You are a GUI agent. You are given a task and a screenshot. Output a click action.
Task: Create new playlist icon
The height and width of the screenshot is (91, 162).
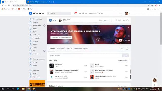pyautogui.click(x=122, y=48)
